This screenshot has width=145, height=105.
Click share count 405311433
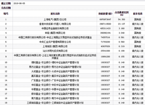click(105, 29)
